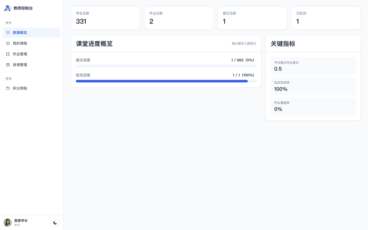Navigate to 积分转账
Image resolution: width=368 pixels, height=230 pixels.
pos(31,88)
